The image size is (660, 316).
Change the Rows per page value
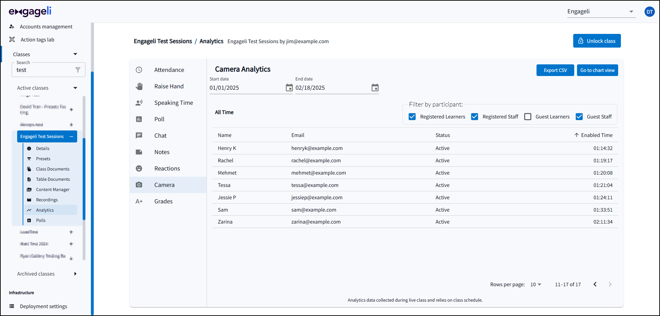coord(536,285)
